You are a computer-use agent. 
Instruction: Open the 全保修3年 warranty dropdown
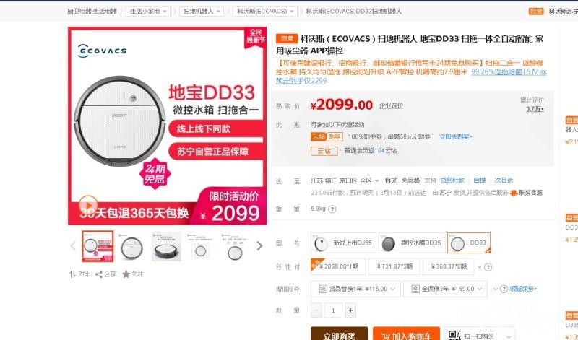coord(445,289)
